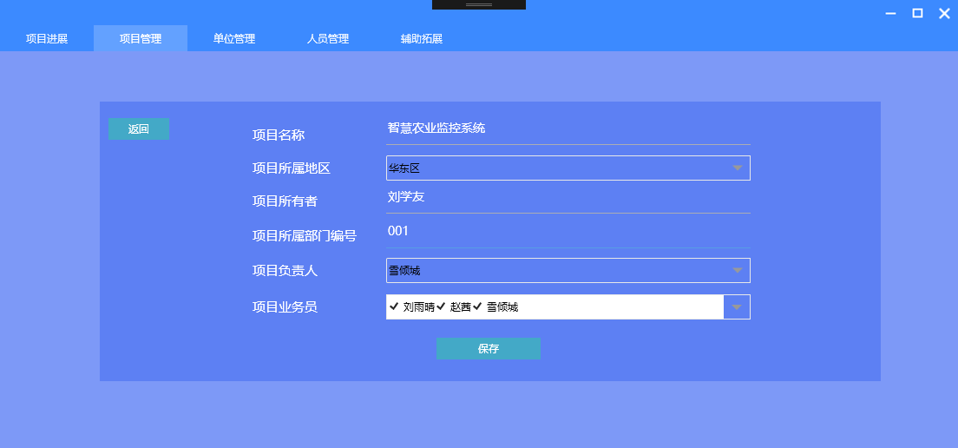This screenshot has width=958, height=448.
Task: Open the 辅助拓展 tab
Action: (x=422, y=38)
